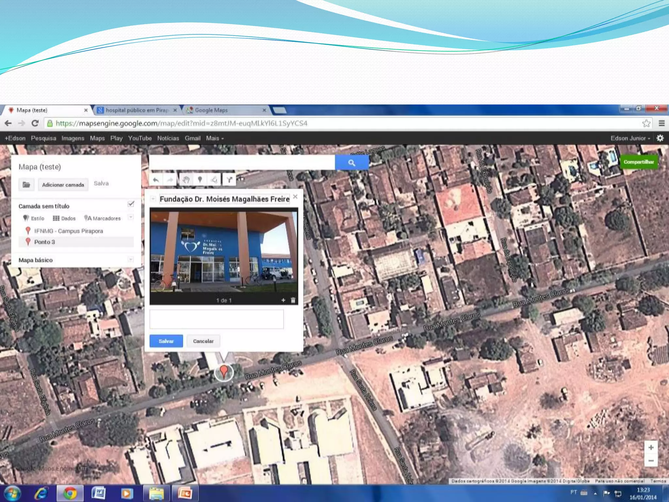Click the description text box

point(217,319)
